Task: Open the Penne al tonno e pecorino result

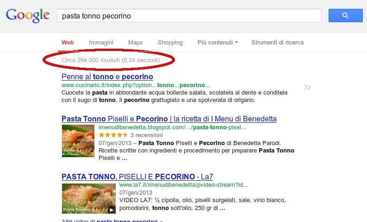Action: click(107, 76)
